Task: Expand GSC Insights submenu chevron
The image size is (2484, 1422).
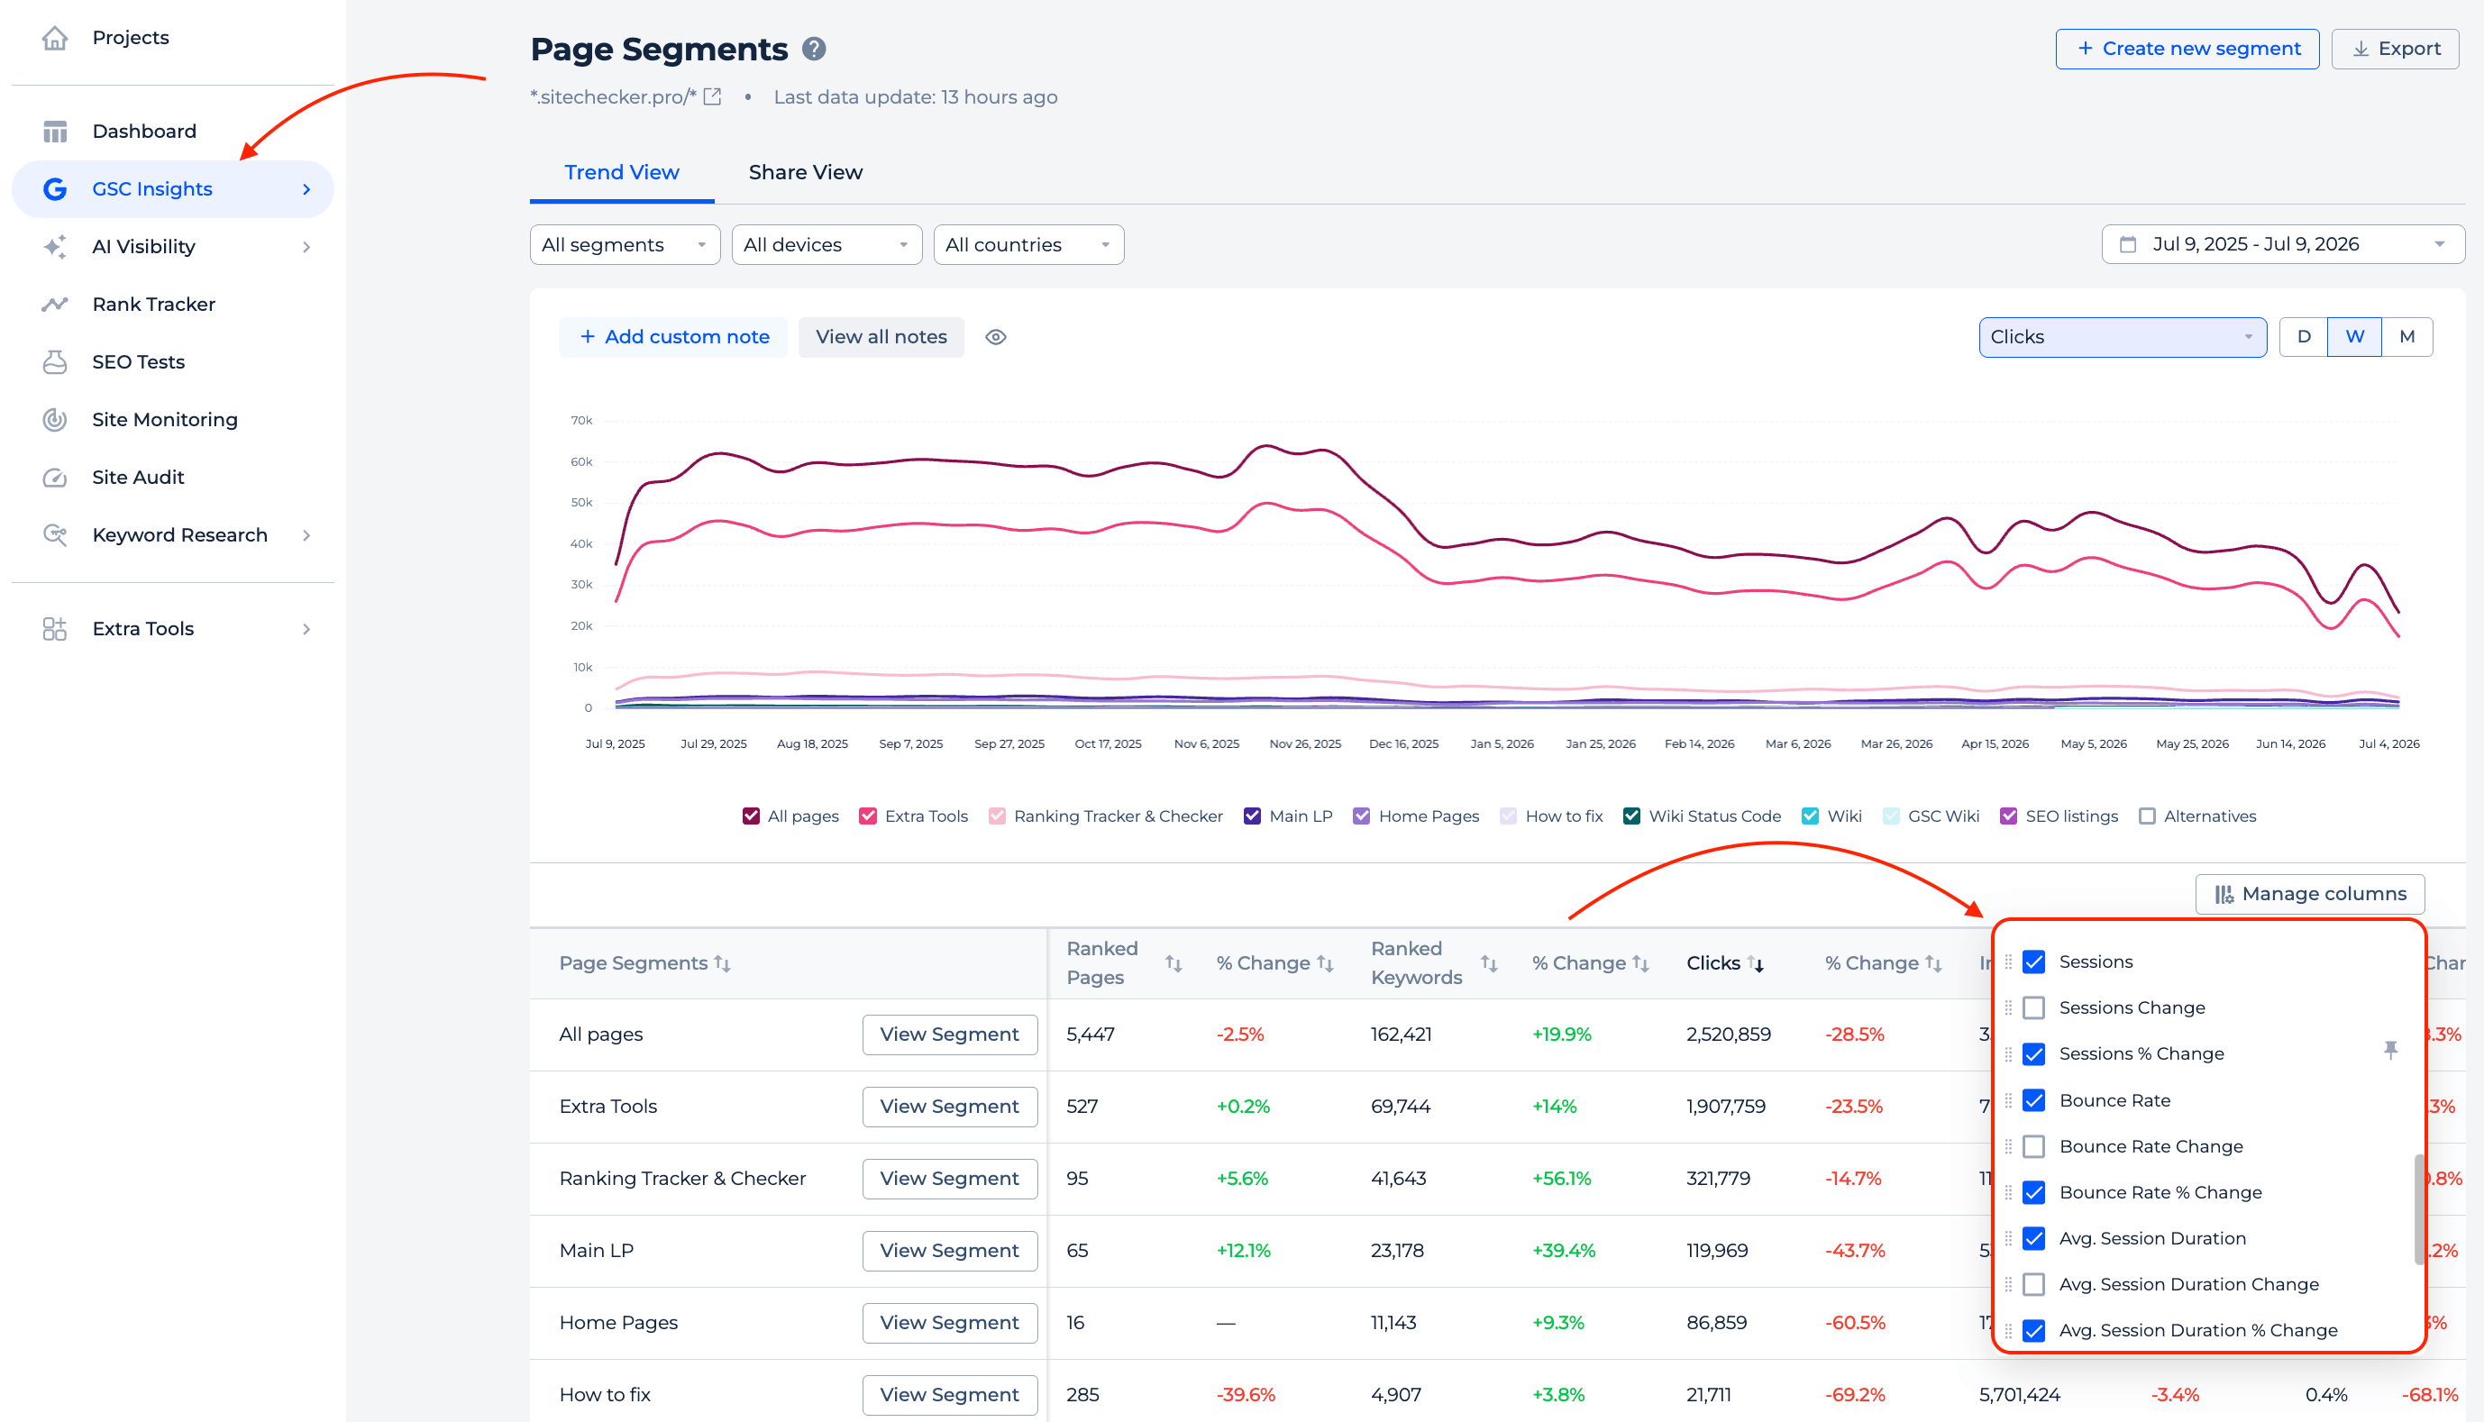Action: [x=306, y=188]
